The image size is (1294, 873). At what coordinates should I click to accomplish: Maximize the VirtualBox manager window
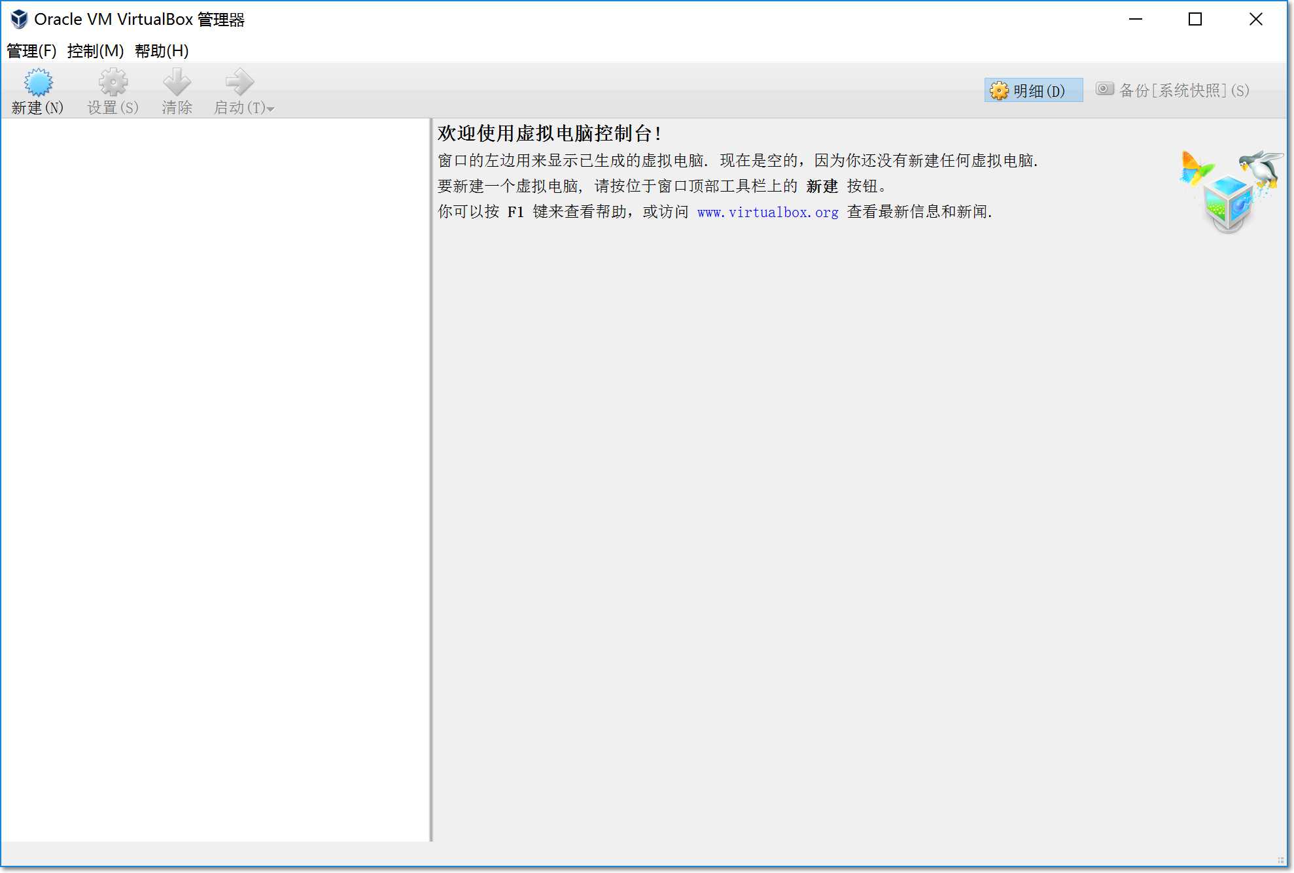1195,20
